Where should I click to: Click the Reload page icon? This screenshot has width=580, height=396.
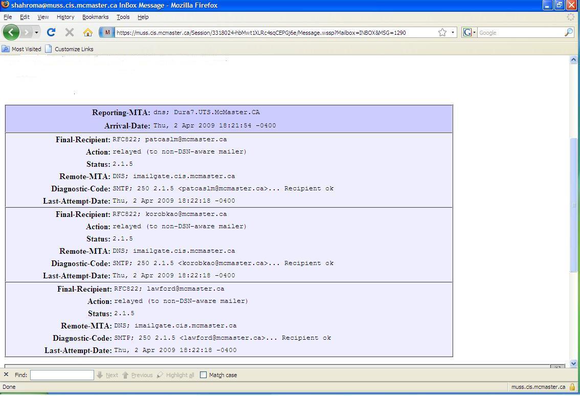51,32
